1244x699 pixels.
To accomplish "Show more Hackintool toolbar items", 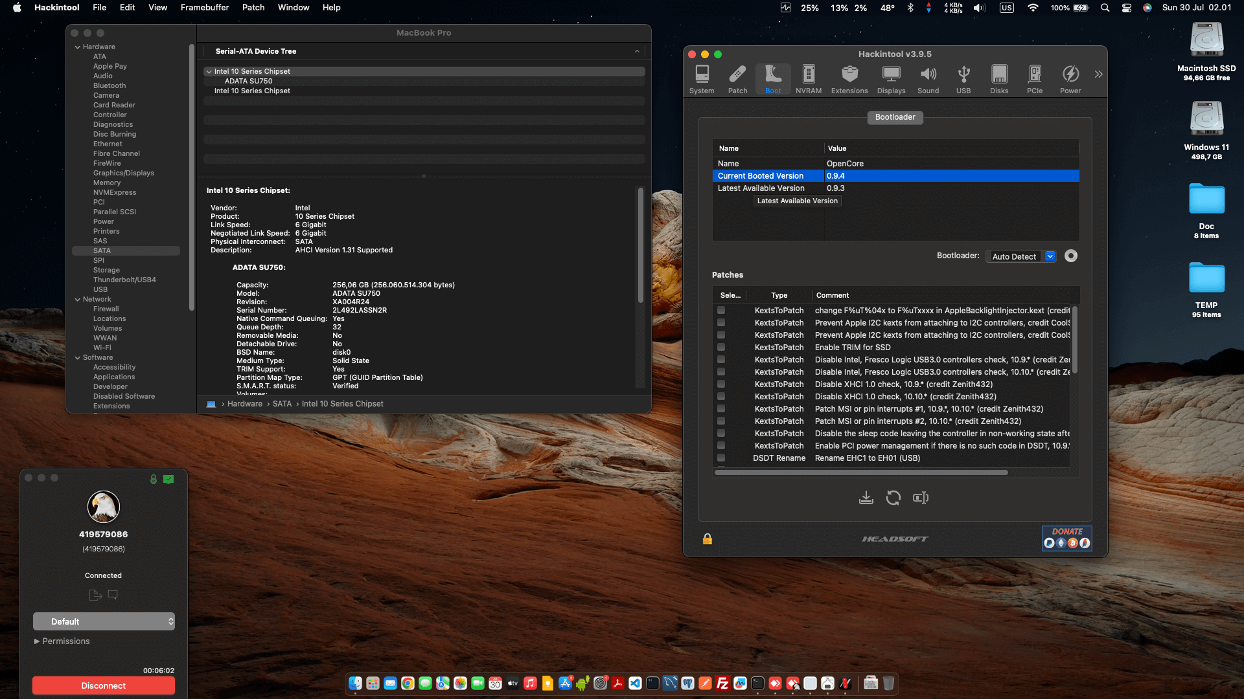I will (x=1099, y=74).
